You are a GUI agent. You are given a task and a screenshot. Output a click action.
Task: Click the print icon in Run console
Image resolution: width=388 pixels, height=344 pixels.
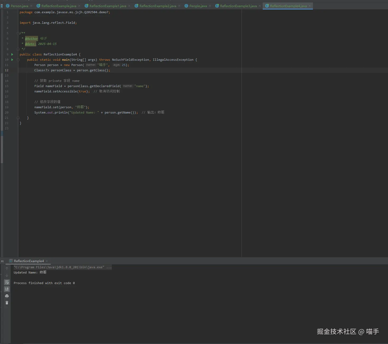pos(7,296)
